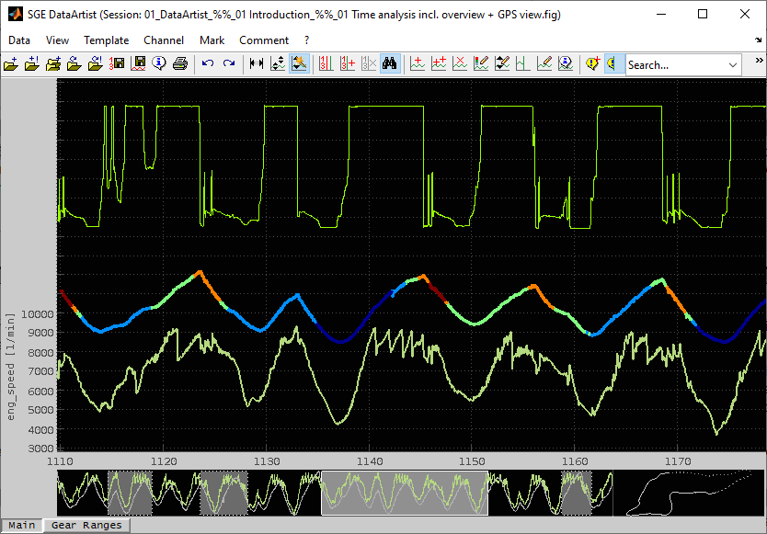The width and height of the screenshot is (767, 534).
Task: Click the 10000 axis tick label
Action: [x=37, y=314]
